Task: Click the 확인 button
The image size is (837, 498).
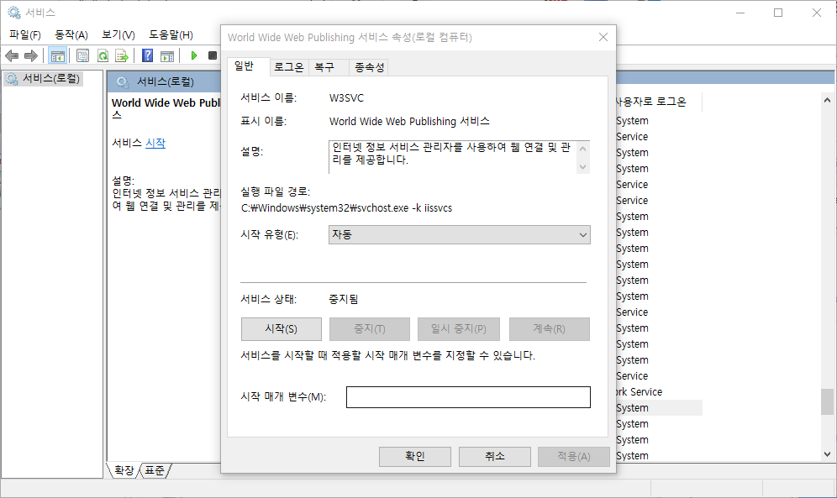Action: point(415,456)
